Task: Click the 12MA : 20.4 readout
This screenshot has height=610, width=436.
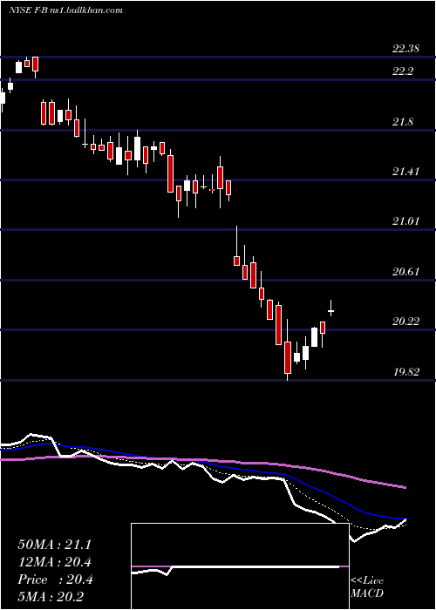Action: coord(54,562)
